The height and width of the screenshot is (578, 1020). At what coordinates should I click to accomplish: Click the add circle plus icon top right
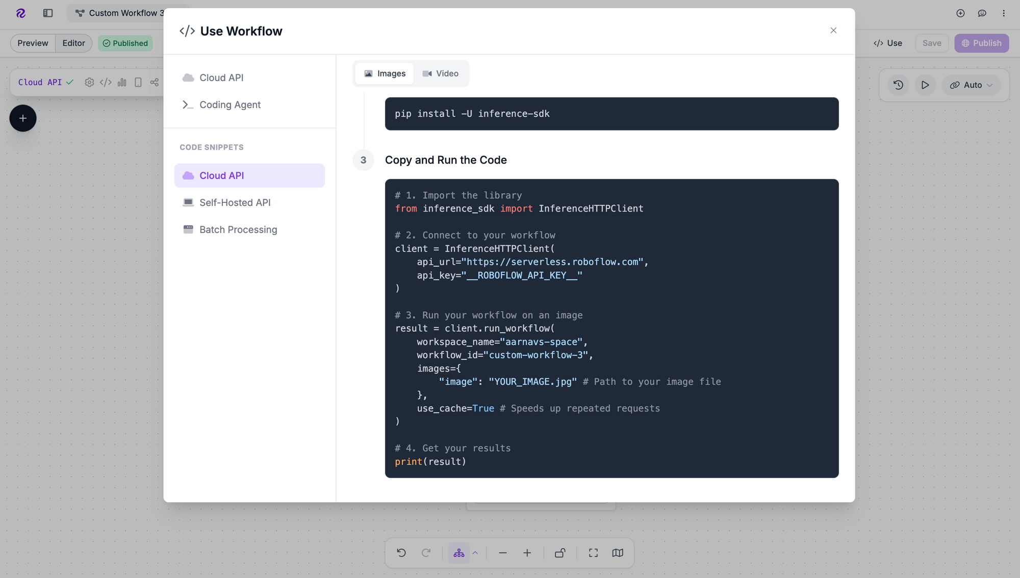[x=960, y=13]
